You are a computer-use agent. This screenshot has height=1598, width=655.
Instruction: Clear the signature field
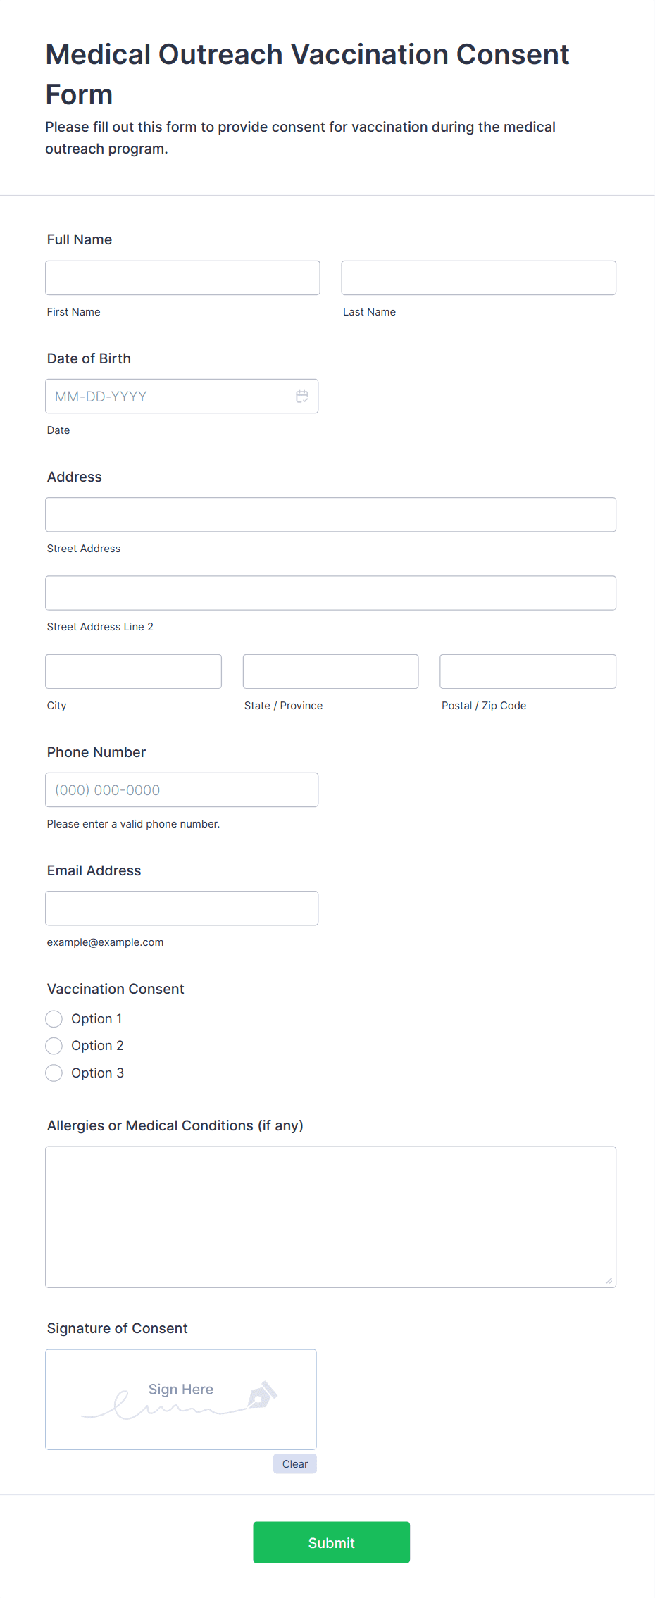point(294,1463)
